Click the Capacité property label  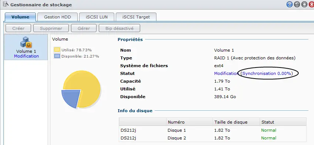(131, 81)
